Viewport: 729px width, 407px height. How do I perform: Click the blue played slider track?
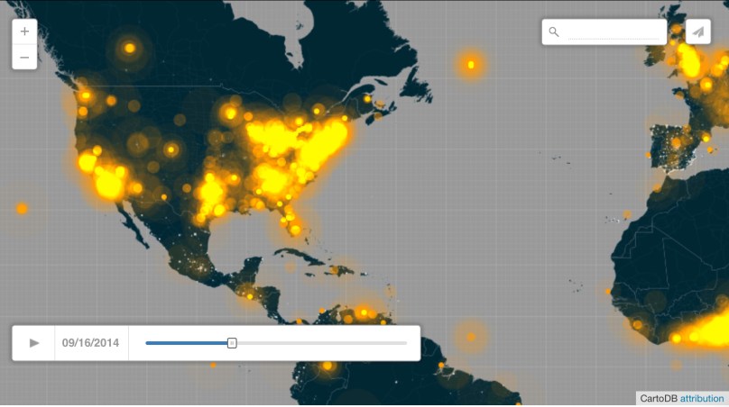187,343
